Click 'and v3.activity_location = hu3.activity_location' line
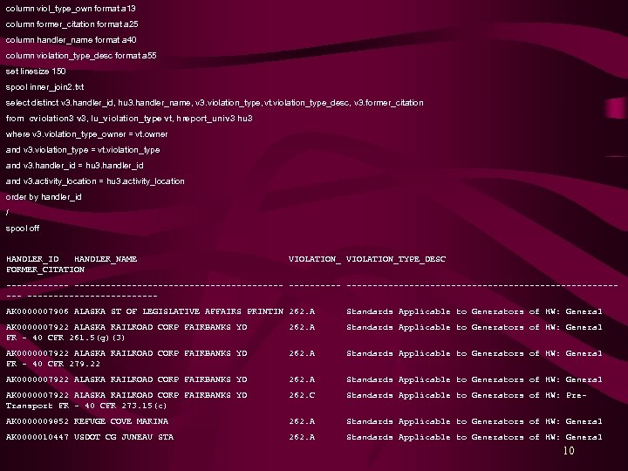The width and height of the screenshot is (628, 471). tap(95, 181)
